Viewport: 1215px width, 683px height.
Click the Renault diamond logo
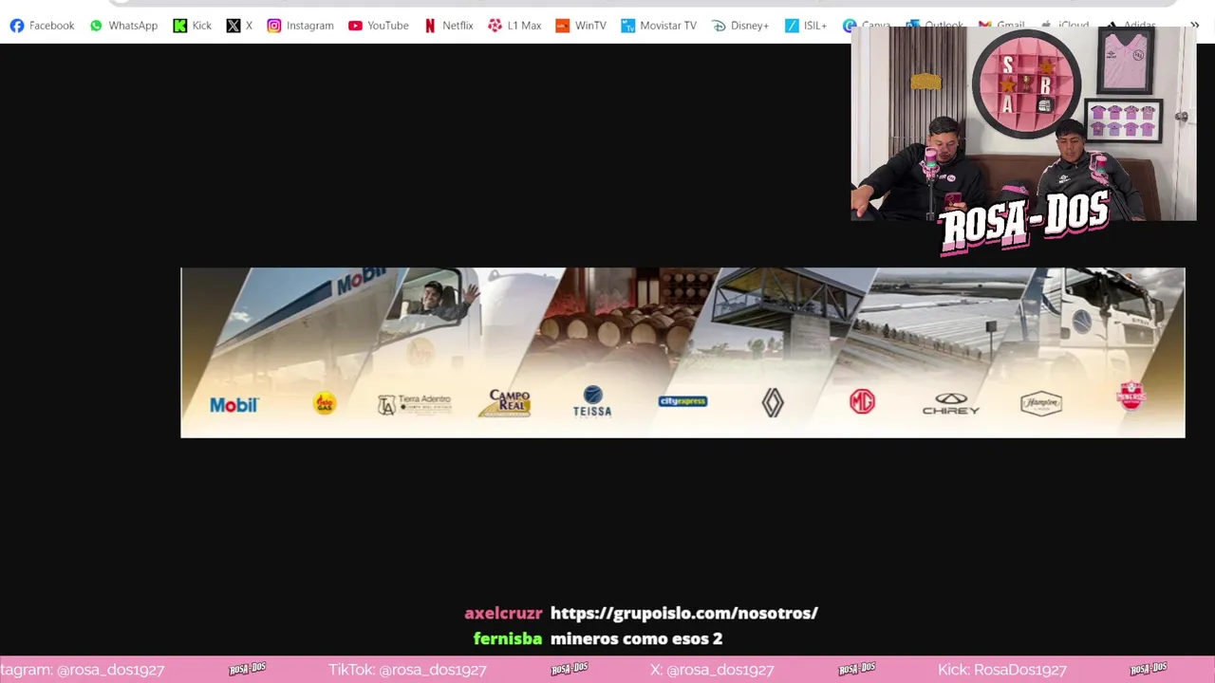[773, 403]
